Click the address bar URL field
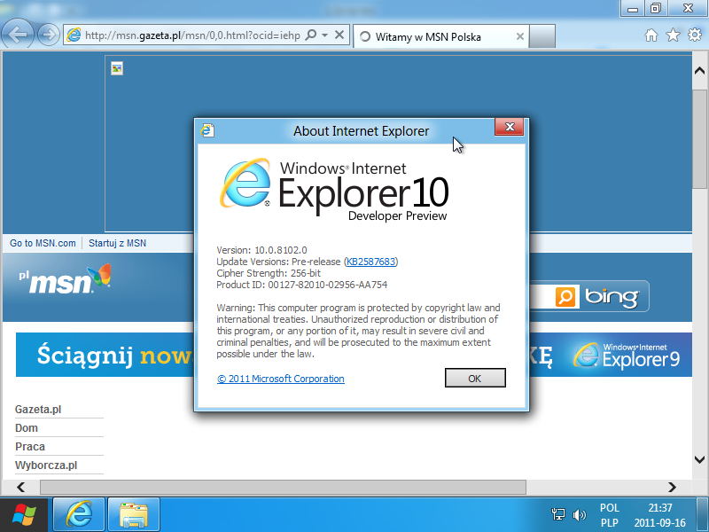The height and width of the screenshot is (532, 709). click(x=192, y=35)
